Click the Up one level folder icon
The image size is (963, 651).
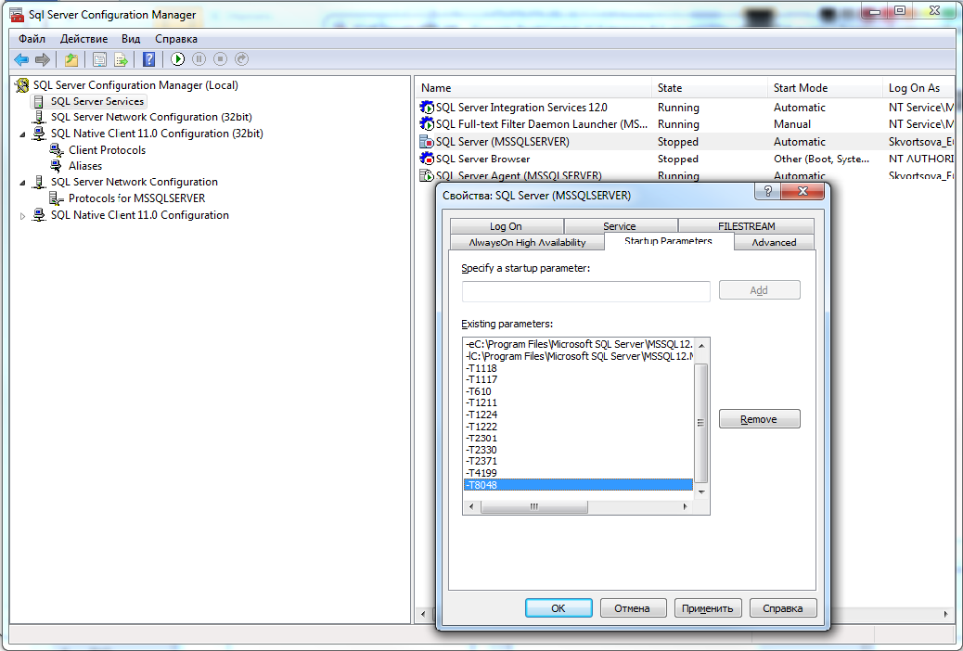click(71, 59)
